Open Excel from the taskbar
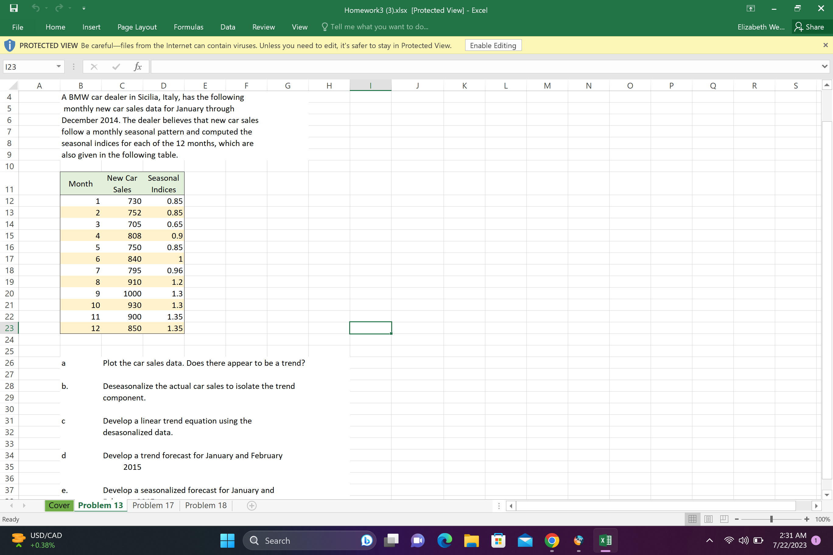 [606, 540]
